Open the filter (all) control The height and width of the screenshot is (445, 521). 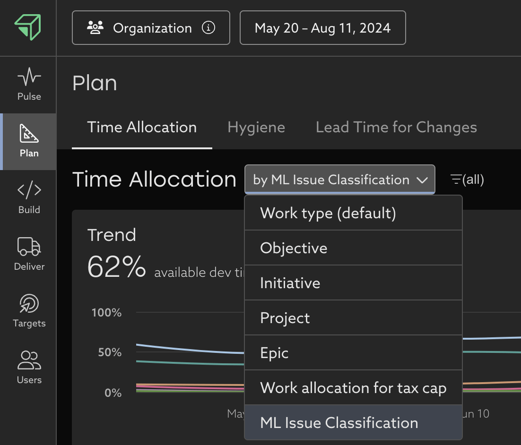(x=467, y=180)
